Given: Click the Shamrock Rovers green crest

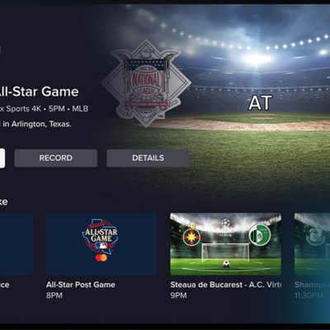Looking at the screenshot, I should 313,236.
